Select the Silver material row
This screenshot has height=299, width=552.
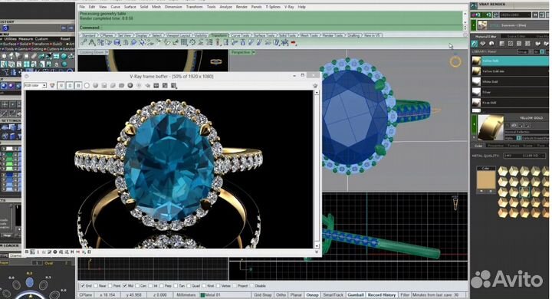pyautogui.click(x=510, y=92)
